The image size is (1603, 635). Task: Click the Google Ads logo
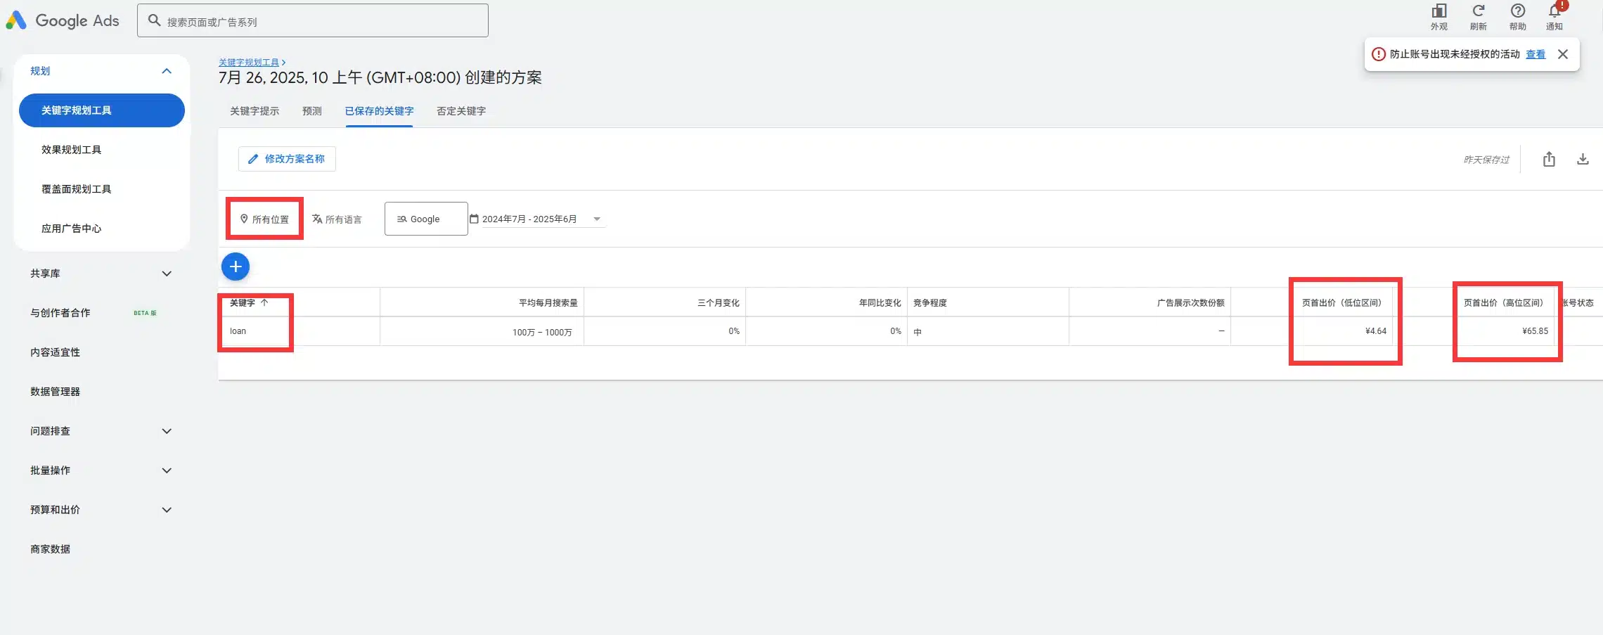[x=63, y=21]
